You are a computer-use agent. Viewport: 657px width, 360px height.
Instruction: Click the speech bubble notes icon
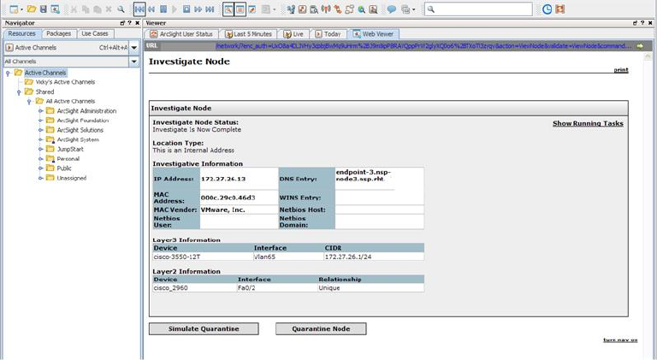coord(392,9)
